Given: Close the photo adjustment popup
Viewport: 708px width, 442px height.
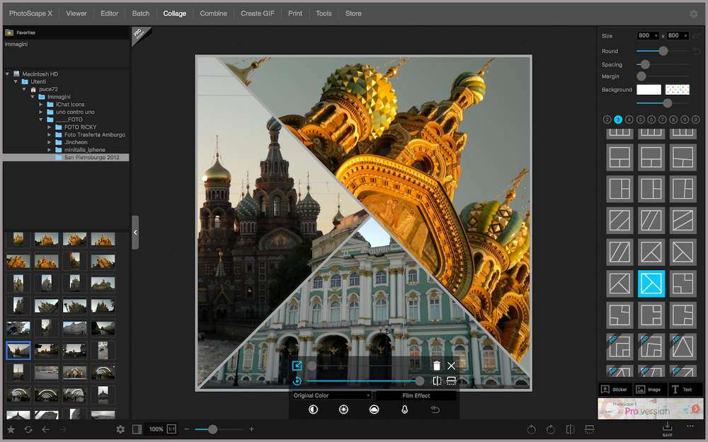Looking at the screenshot, I should 451,366.
